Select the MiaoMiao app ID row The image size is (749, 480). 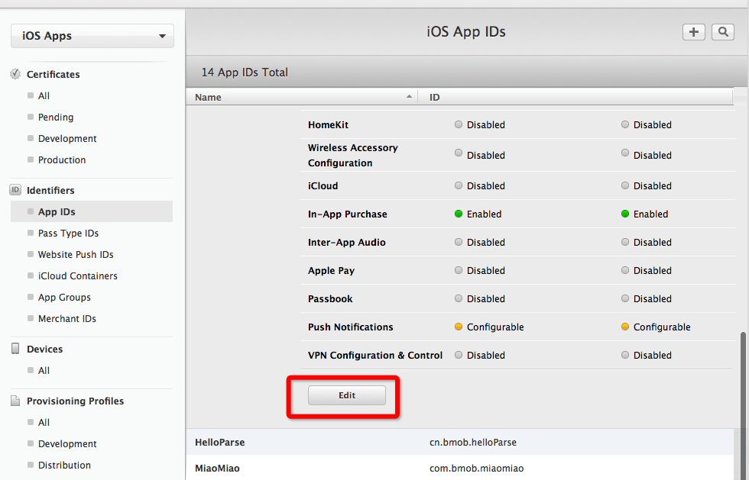tap(459, 469)
